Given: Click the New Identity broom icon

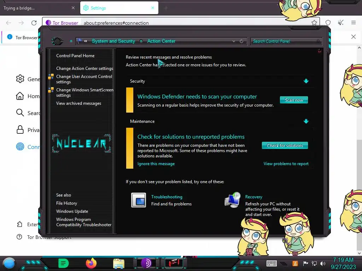Looking at the screenshot, I should 341,23.
